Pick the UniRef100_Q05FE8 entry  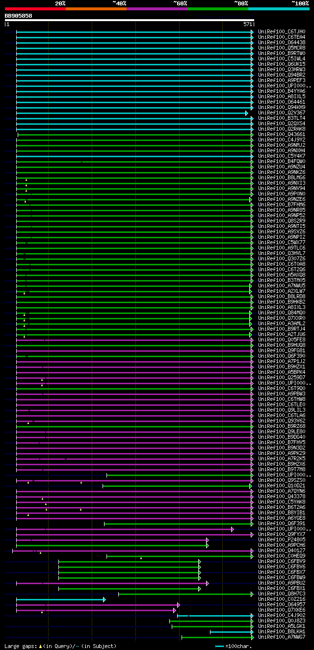pyautogui.click(x=282, y=339)
